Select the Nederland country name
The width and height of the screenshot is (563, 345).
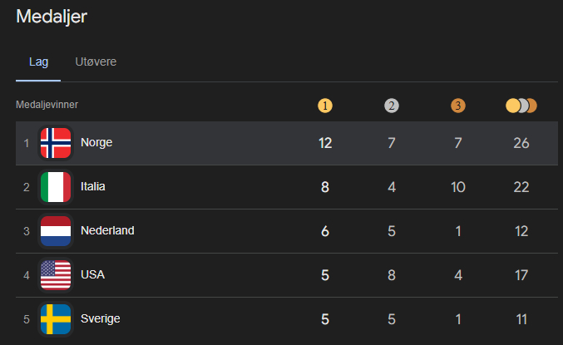pos(107,231)
